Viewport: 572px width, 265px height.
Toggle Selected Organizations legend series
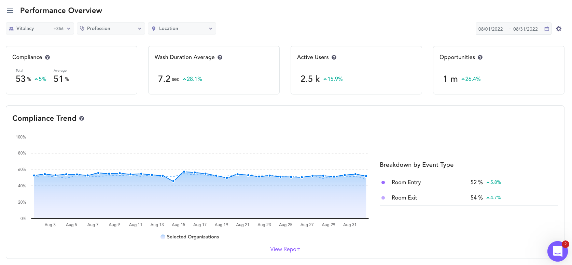[x=190, y=237]
